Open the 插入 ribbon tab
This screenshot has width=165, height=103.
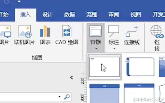pyautogui.click(x=26, y=14)
